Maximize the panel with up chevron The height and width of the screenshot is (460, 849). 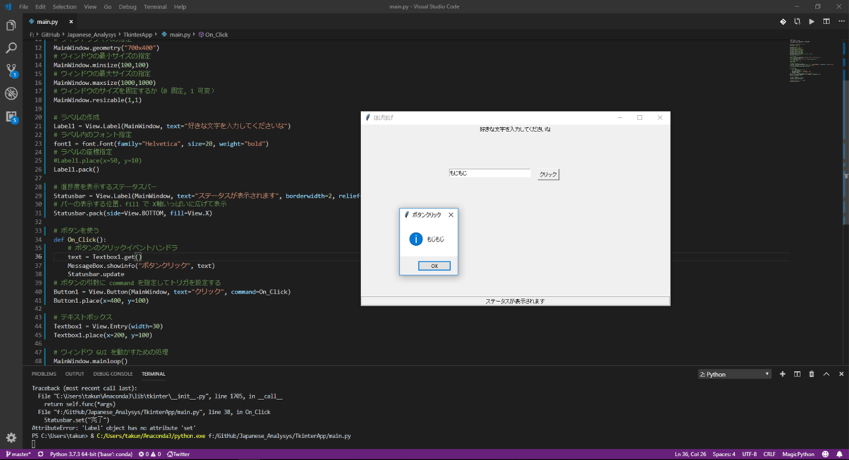click(826, 374)
